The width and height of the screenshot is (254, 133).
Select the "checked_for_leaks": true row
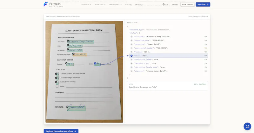(x=169, y=60)
